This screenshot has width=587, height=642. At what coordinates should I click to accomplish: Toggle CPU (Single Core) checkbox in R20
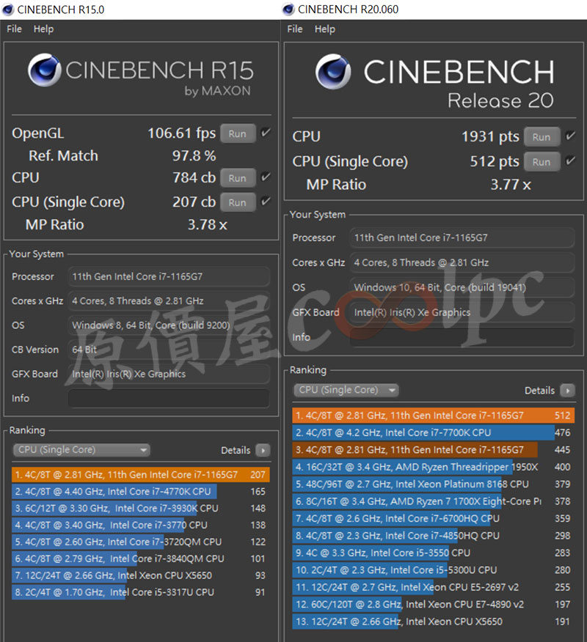(570, 161)
